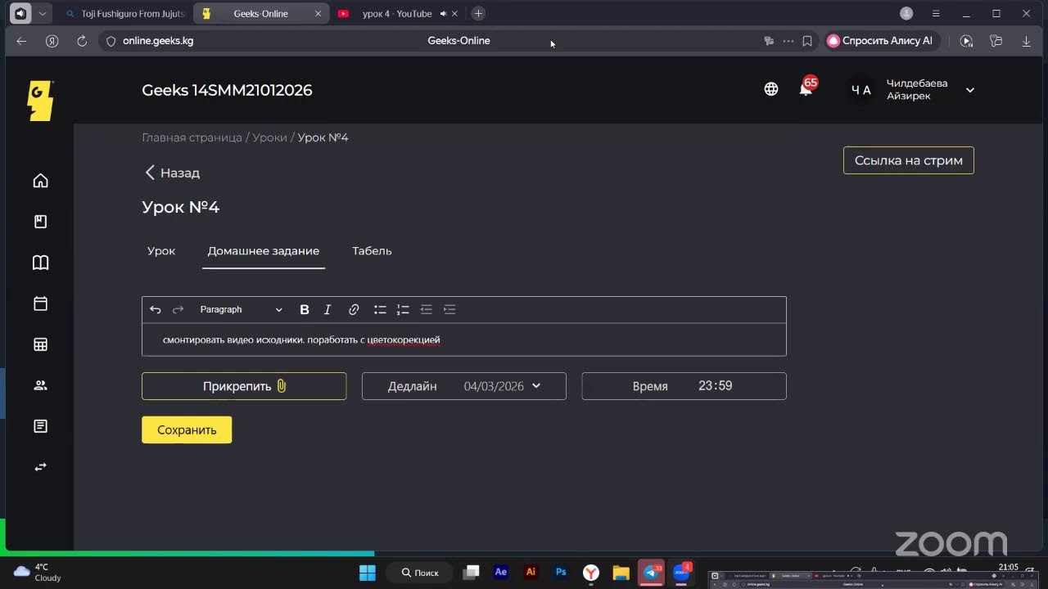This screenshot has width=1048, height=589.
Task: Click into the homework text editor area
Action: [x=464, y=339]
